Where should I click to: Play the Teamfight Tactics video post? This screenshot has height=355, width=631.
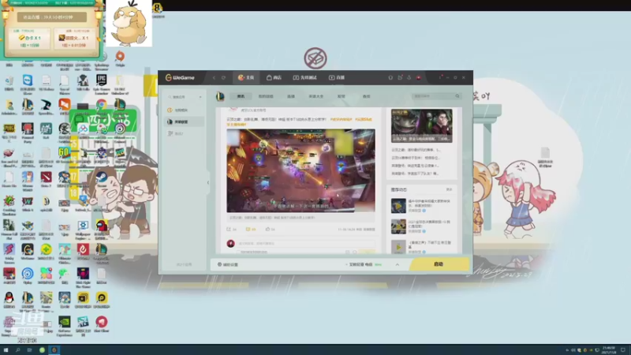pos(301,170)
